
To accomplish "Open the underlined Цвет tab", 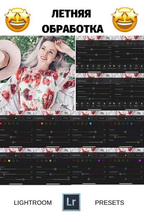I will click(x=93, y=104).
